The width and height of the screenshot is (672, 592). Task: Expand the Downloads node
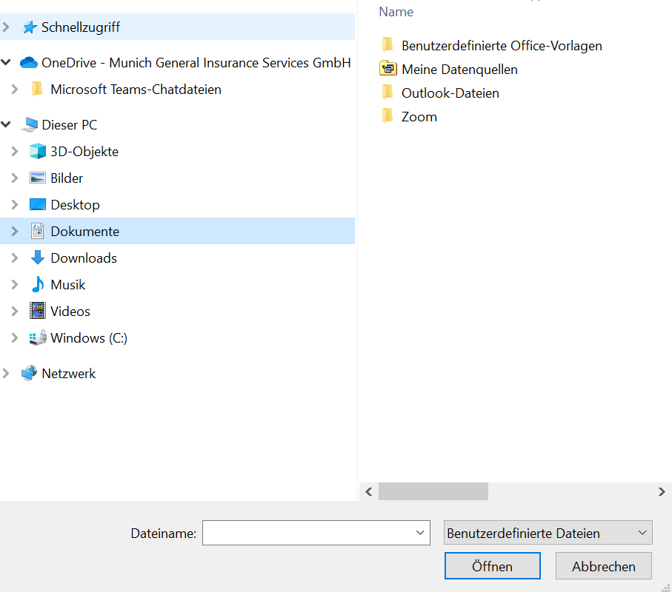click(x=15, y=258)
